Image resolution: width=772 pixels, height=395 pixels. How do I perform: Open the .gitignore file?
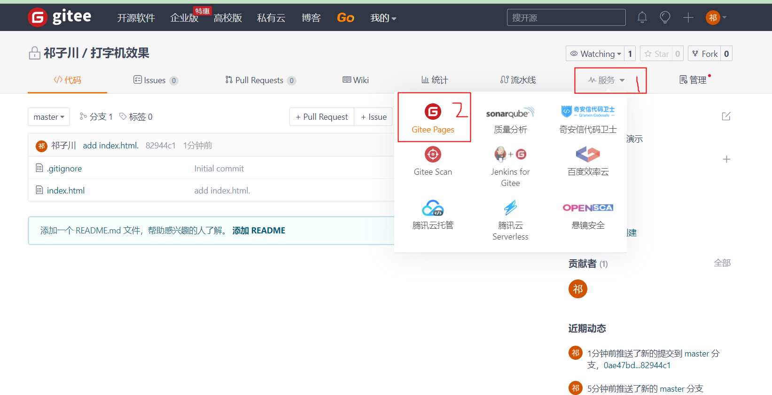[64, 168]
